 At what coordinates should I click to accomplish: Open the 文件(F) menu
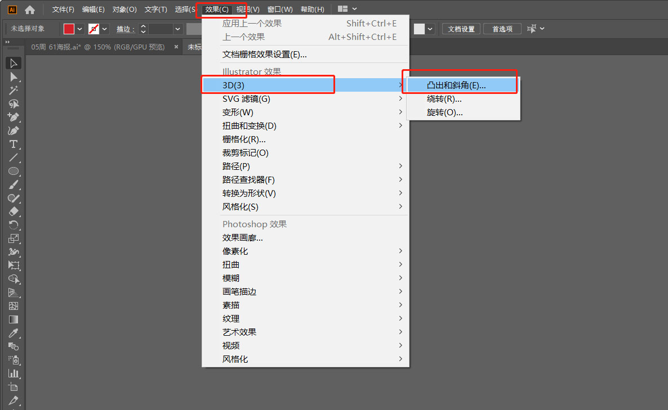pos(63,10)
